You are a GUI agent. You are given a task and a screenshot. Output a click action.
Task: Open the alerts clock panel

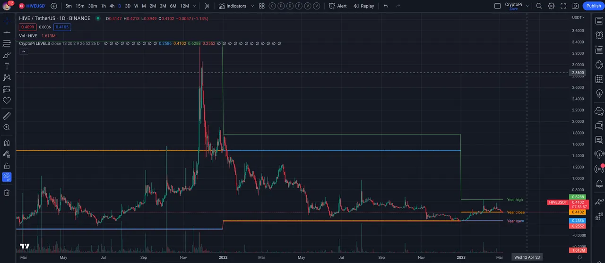pyautogui.click(x=599, y=34)
